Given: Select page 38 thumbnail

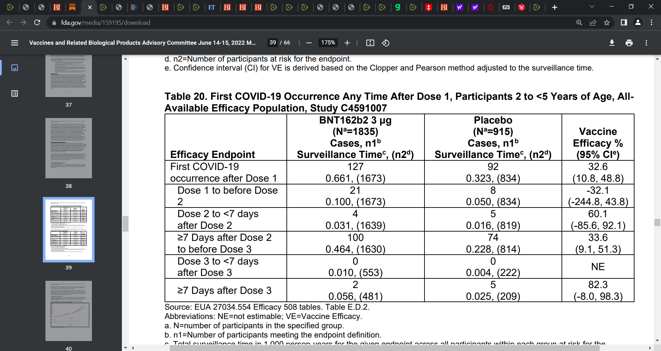Looking at the screenshot, I should pyautogui.click(x=69, y=148).
